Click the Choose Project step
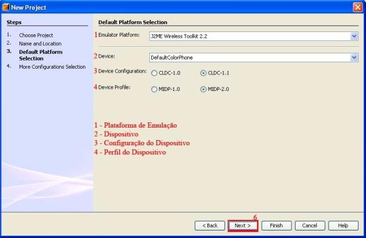 tap(36, 35)
